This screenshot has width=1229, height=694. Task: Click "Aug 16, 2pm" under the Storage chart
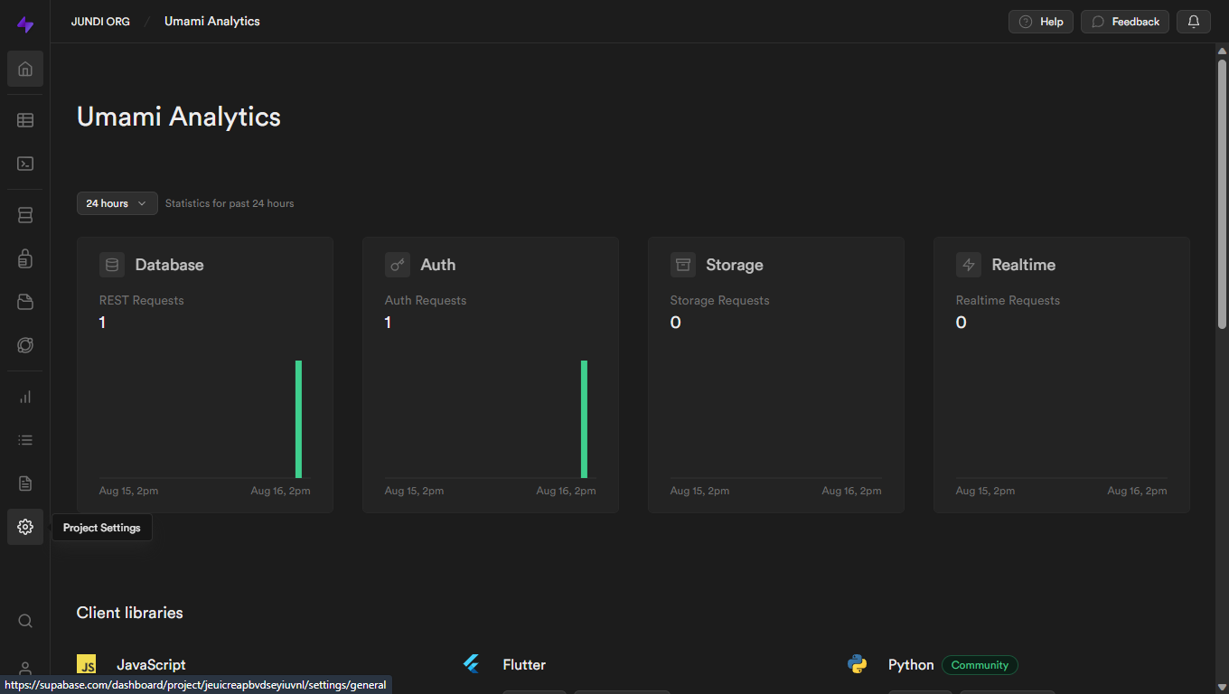(x=851, y=491)
